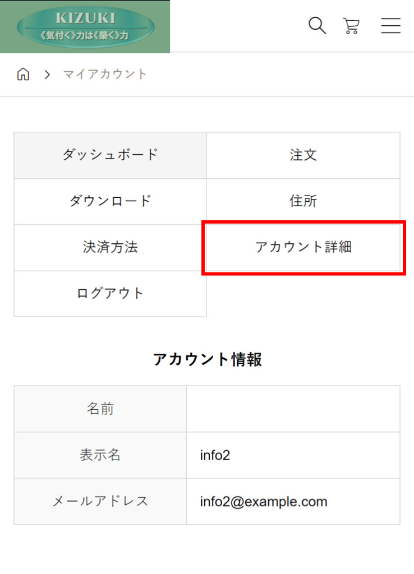Open the search magnifier icon
Screen dimensions: 414x574
(x=317, y=26)
